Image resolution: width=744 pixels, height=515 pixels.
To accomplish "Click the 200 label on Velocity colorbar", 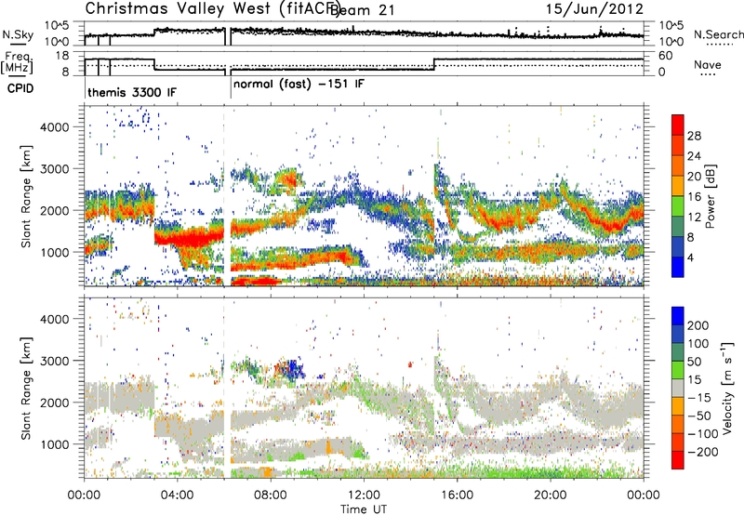I will pyautogui.click(x=697, y=325).
